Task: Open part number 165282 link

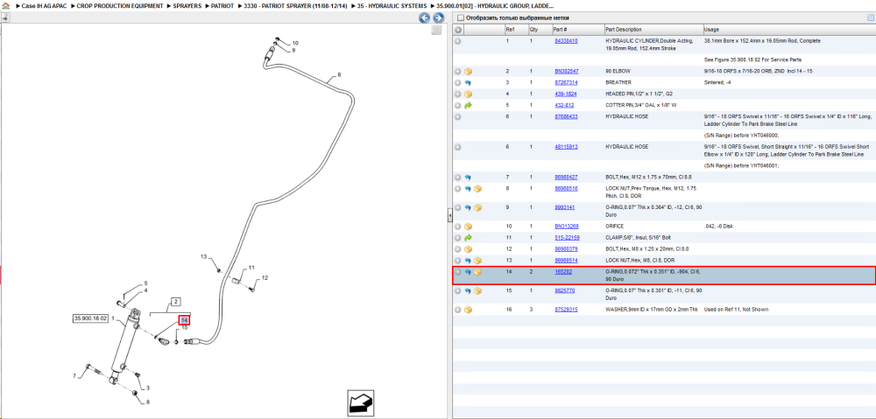Action: pos(563,272)
